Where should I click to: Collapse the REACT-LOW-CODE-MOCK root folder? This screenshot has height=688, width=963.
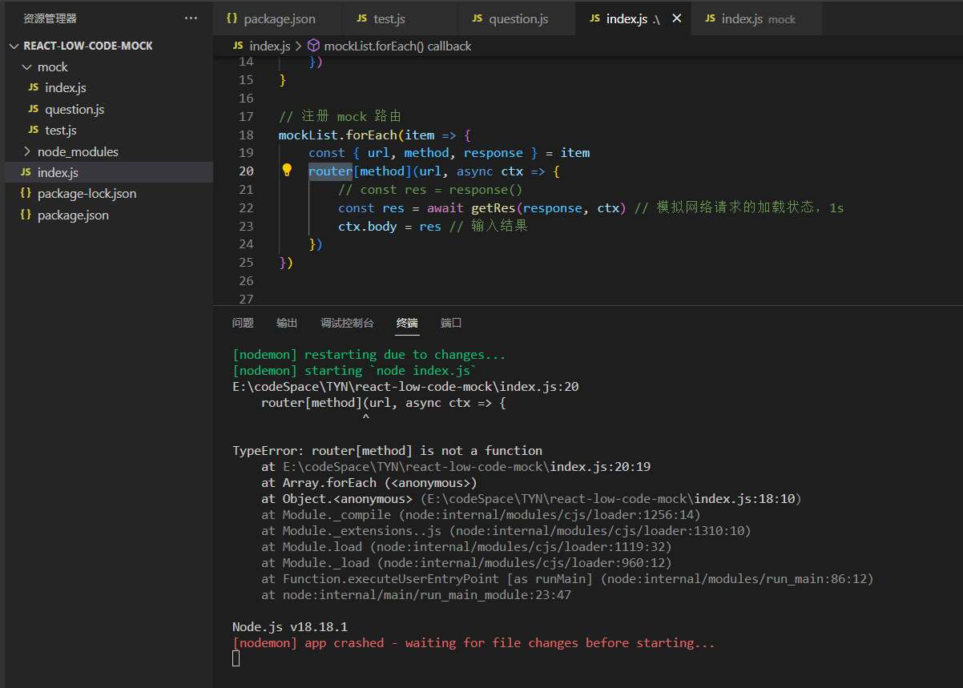(14, 46)
